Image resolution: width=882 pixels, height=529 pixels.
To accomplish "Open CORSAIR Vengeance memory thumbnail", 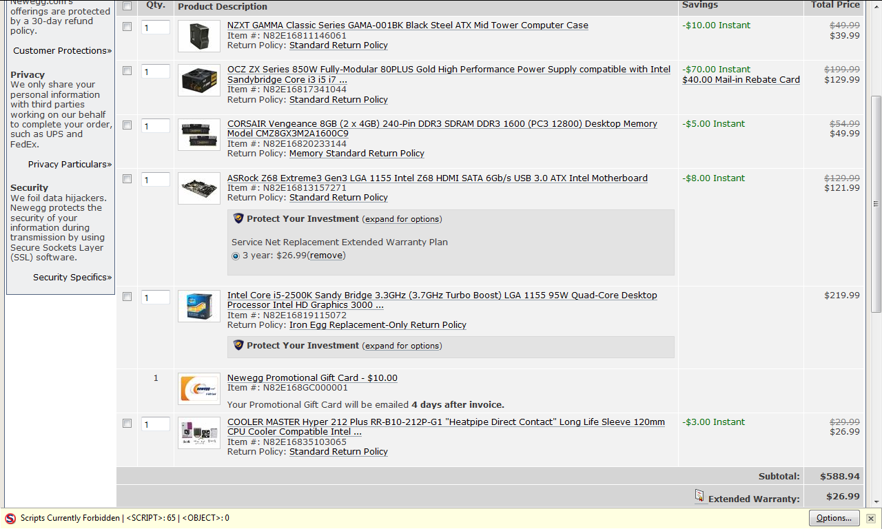I will (x=199, y=134).
